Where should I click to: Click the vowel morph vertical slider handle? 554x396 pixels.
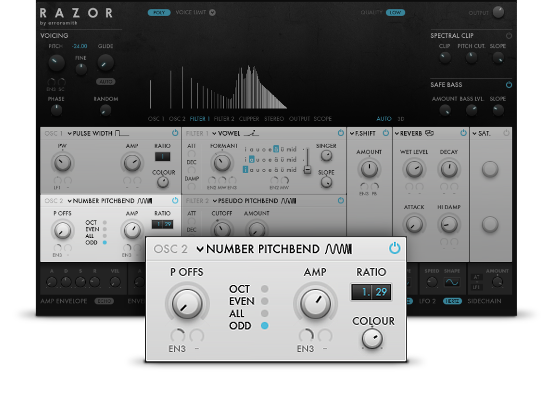(307, 170)
